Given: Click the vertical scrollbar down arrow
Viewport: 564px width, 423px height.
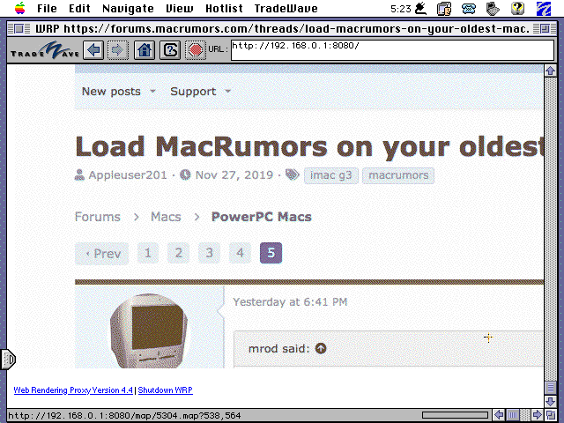Looking at the screenshot, I should click(550, 402).
